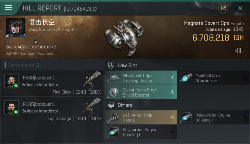The height and width of the screenshot is (144, 250).
Task: Open Top Damage pilot bobbush1 portrait
Action: [x=11, y=107]
